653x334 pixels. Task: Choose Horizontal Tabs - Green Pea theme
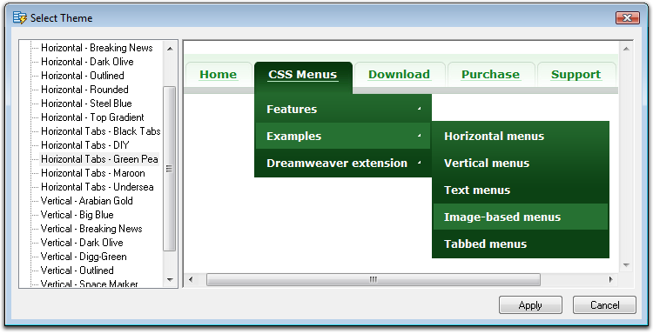pos(99,159)
